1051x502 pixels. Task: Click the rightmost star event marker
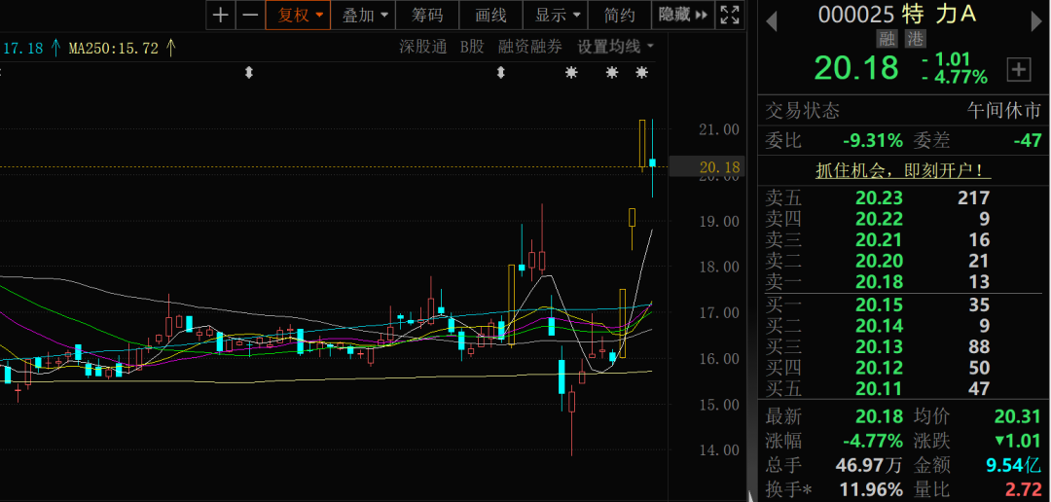coord(642,73)
